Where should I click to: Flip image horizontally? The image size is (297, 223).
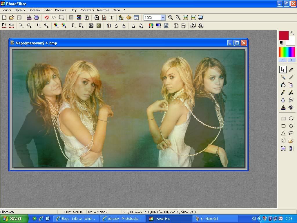(176, 26)
